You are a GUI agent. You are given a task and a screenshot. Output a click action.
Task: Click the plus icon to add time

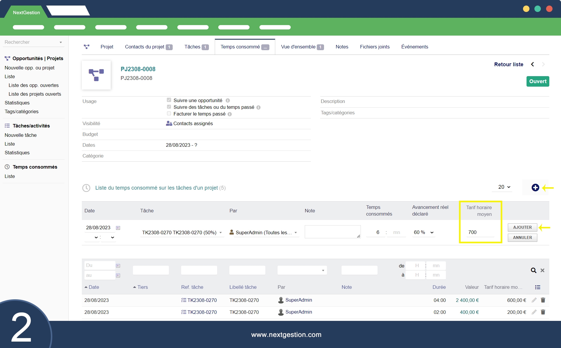tap(535, 188)
